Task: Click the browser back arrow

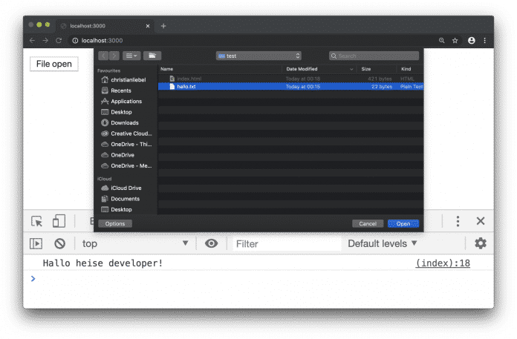Action: [33, 41]
